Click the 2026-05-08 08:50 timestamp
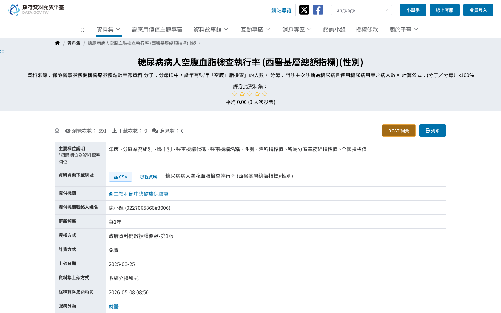Screen dimensions: 501x313 129,292
